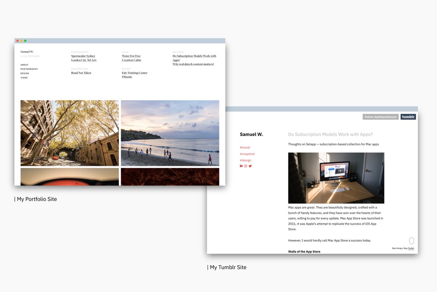
Task: Click the 'Do Subscription Models Work with Apps?' post title
Action: 330,134
